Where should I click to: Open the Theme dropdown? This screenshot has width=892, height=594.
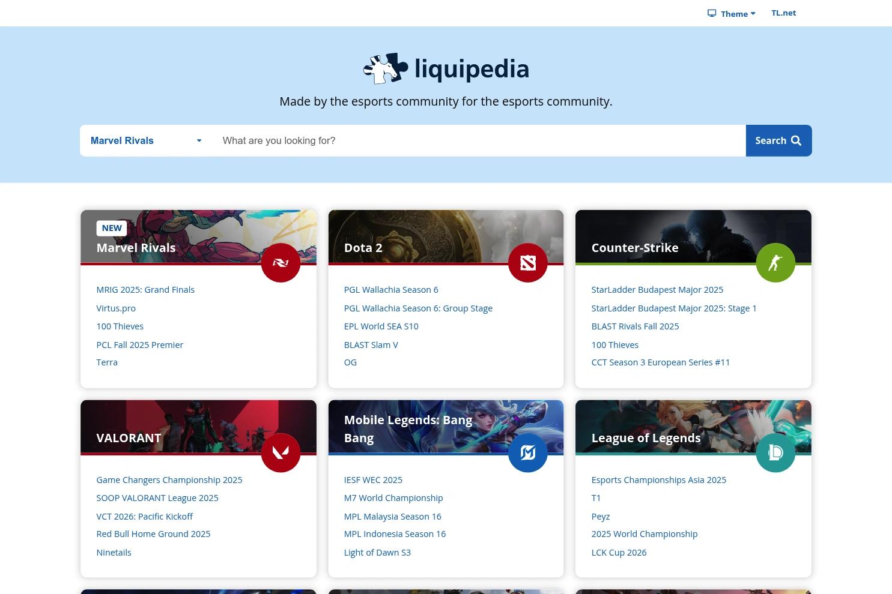(x=734, y=13)
